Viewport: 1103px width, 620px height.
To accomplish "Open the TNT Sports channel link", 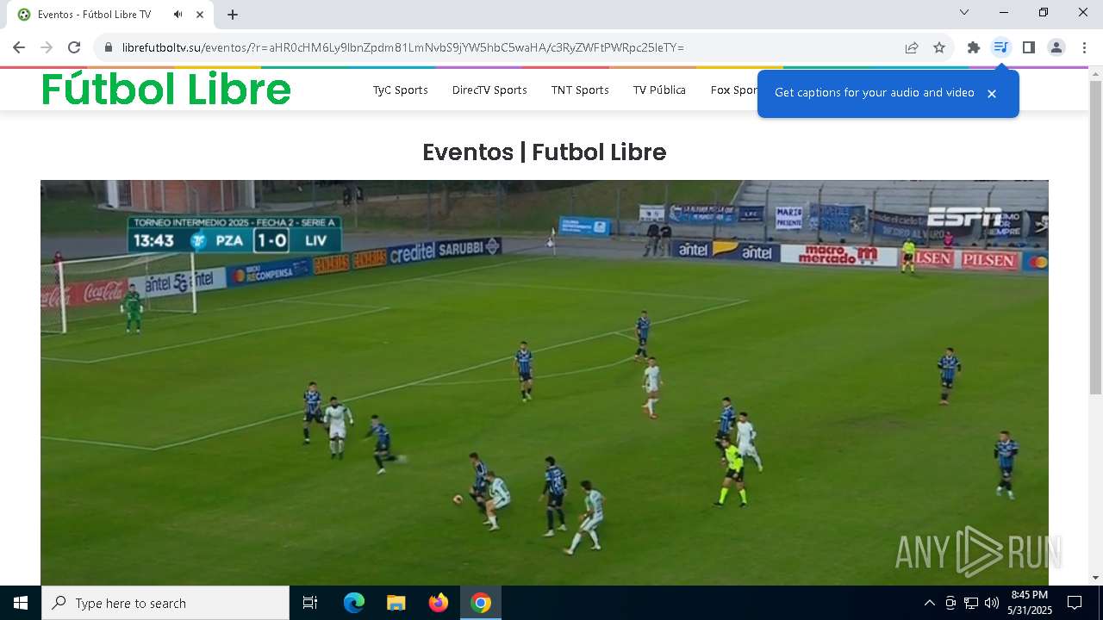I will (x=580, y=90).
